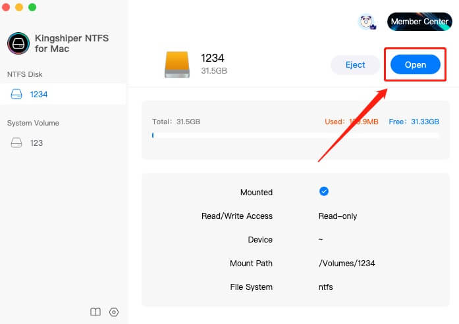Click the Free: 31.33GB label

414,122
